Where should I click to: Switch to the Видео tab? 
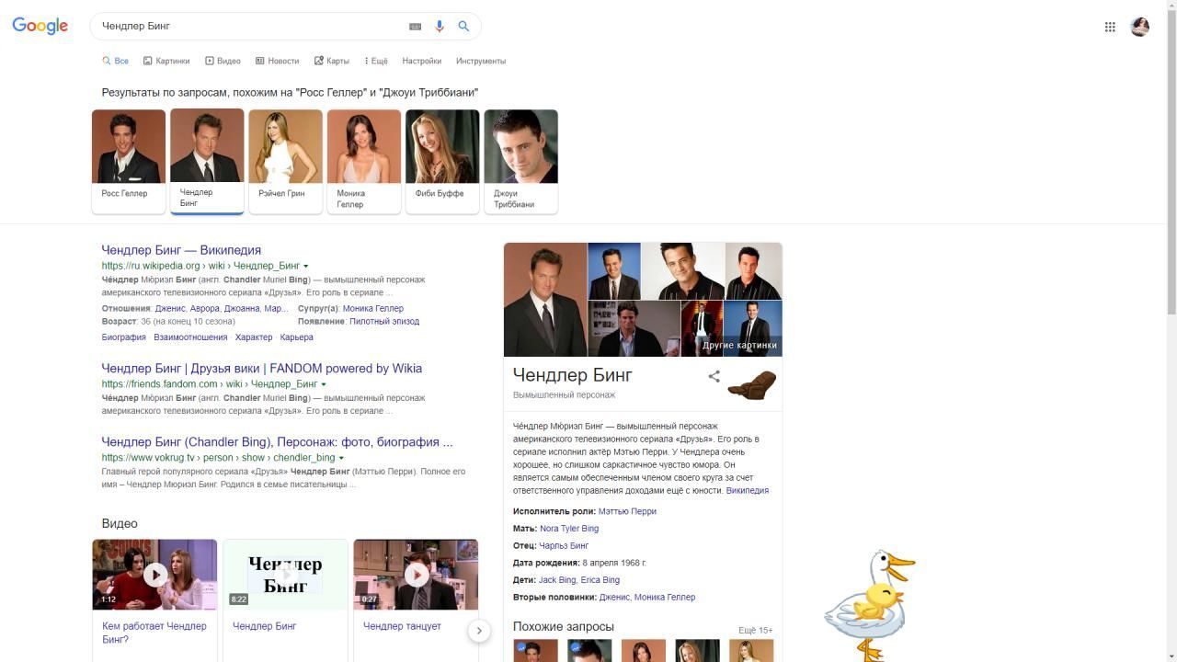click(223, 61)
